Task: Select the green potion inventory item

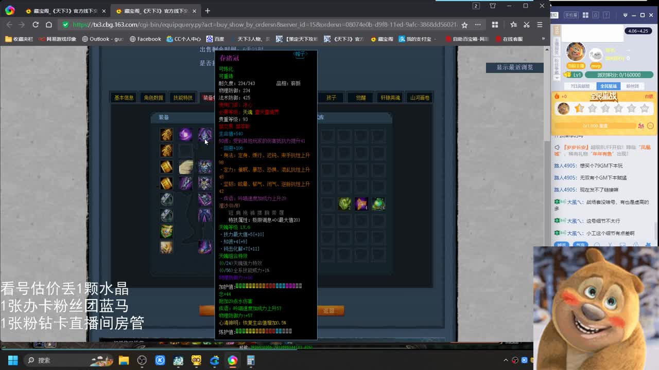Action: (x=378, y=203)
